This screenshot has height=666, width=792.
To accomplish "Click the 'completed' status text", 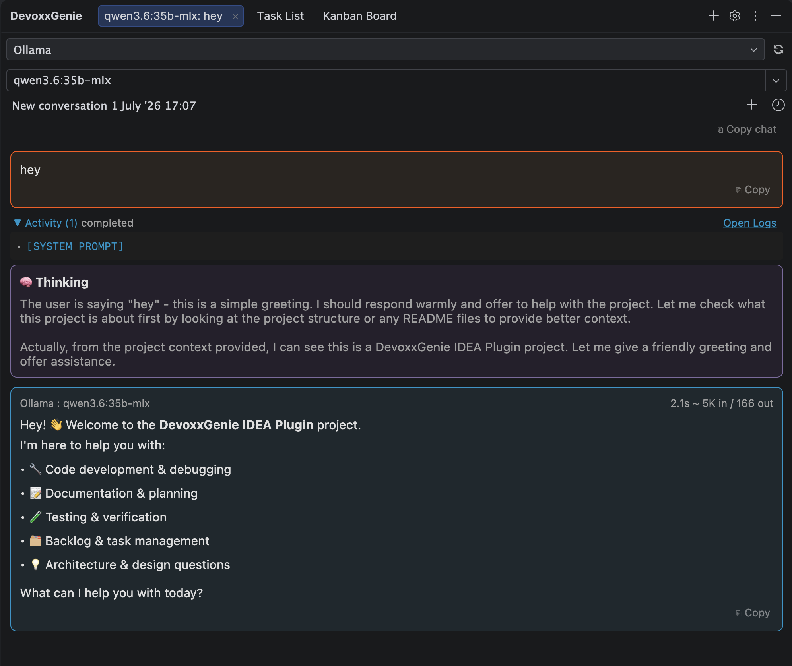I will pyautogui.click(x=107, y=223).
